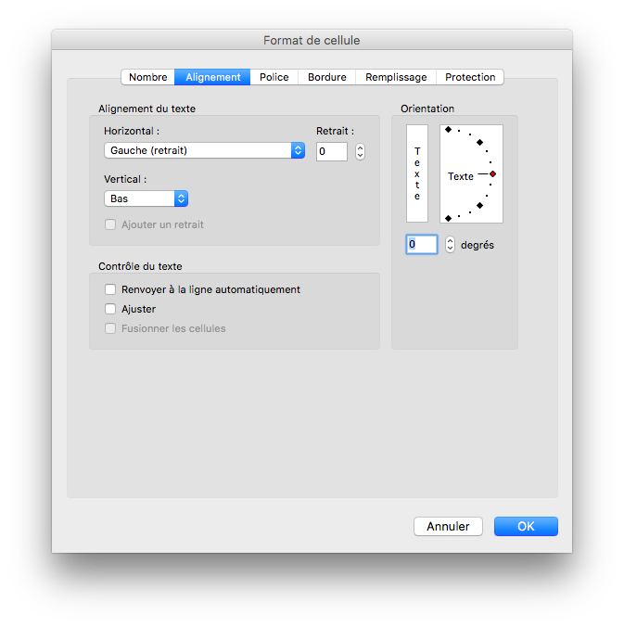Image resolution: width=624 pixels, height=627 pixels.
Task: Click the Retrait value field
Action: [332, 151]
